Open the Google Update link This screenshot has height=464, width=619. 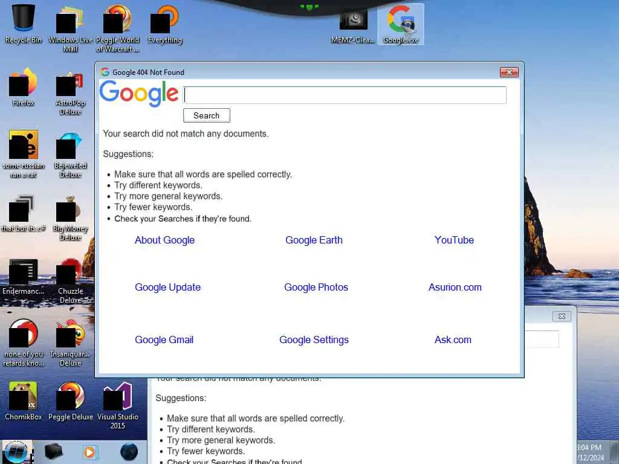pyautogui.click(x=168, y=287)
